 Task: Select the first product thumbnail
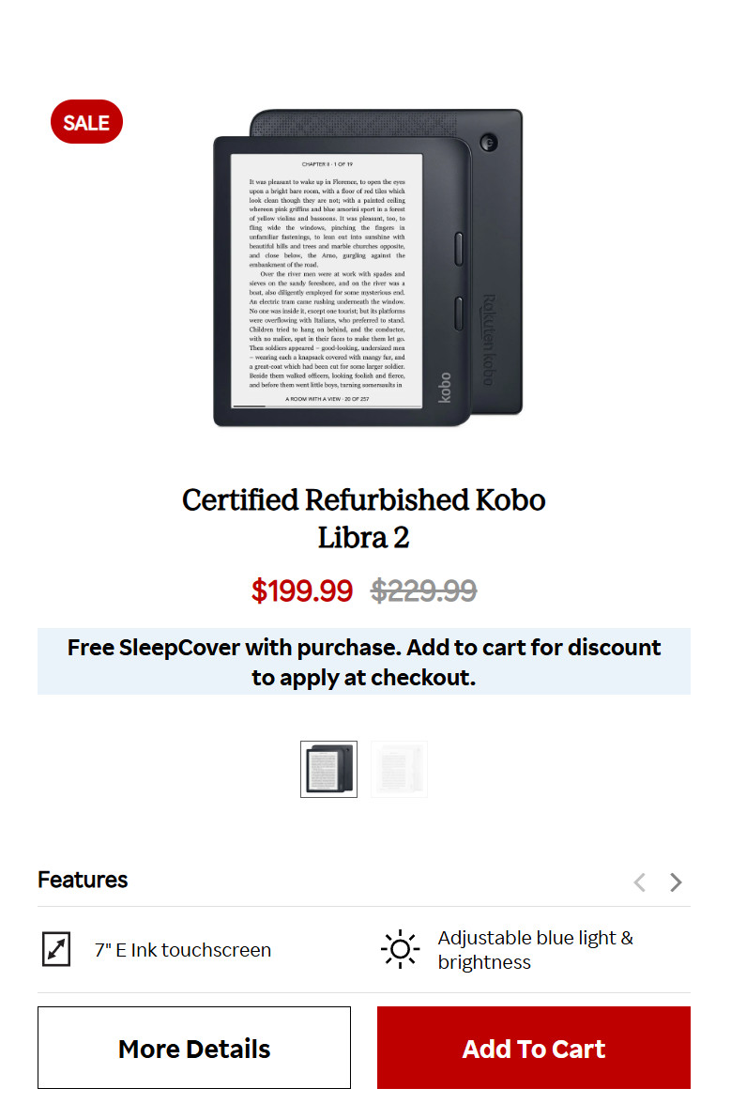point(328,769)
